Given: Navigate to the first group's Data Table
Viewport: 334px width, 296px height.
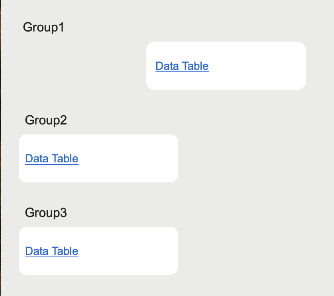Looking at the screenshot, I should 182,66.
